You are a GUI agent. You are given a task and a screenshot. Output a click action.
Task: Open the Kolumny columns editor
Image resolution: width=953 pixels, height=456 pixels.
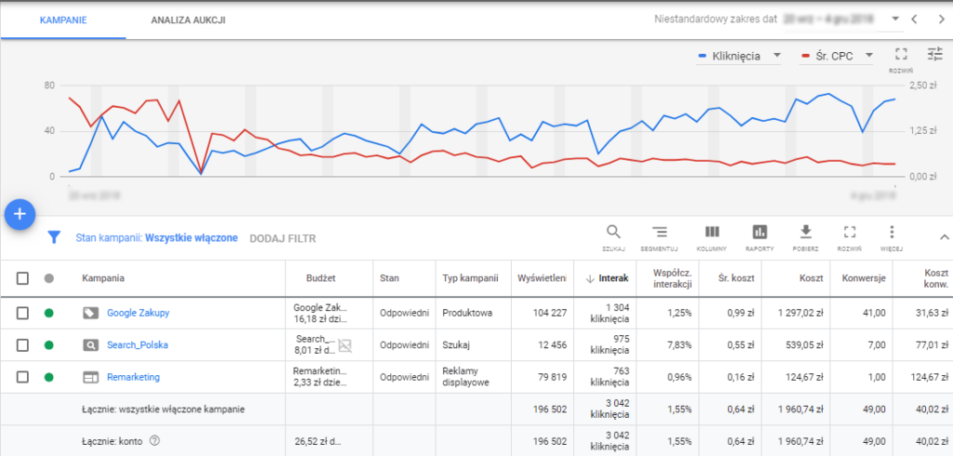712,237
